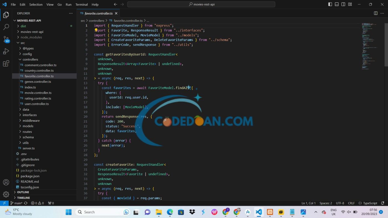Open Customize Layout in the title bar

tap(350, 4)
